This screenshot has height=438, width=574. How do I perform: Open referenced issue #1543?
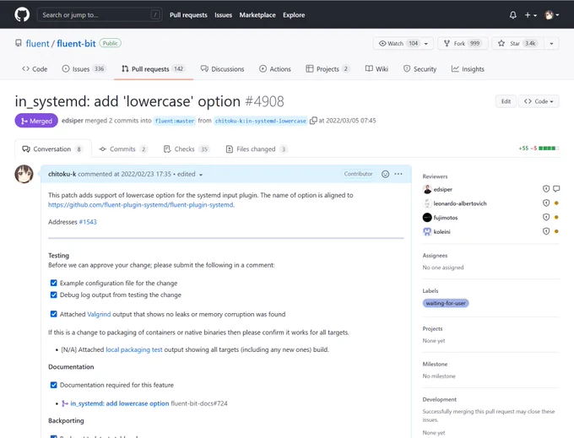(88, 222)
